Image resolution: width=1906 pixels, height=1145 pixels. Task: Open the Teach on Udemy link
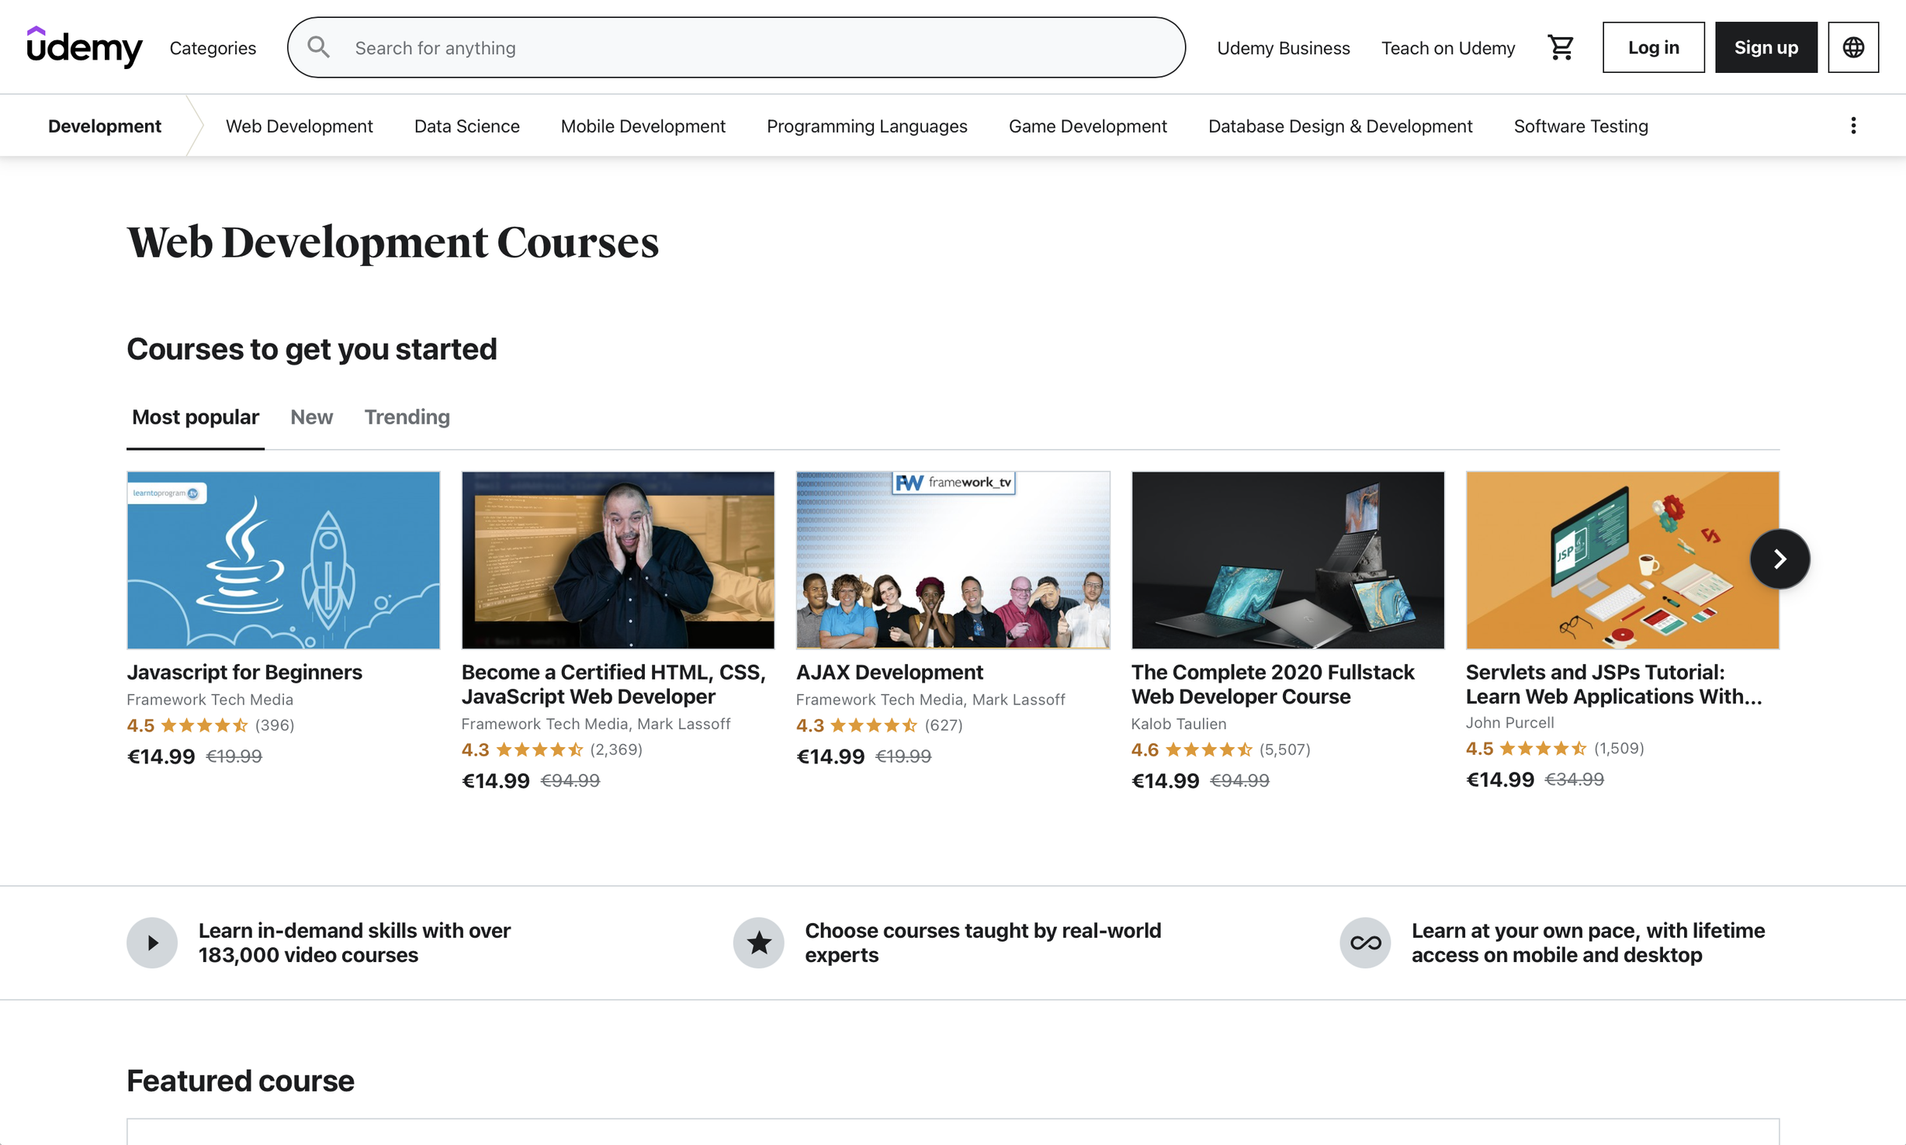pyautogui.click(x=1447, y=48)
